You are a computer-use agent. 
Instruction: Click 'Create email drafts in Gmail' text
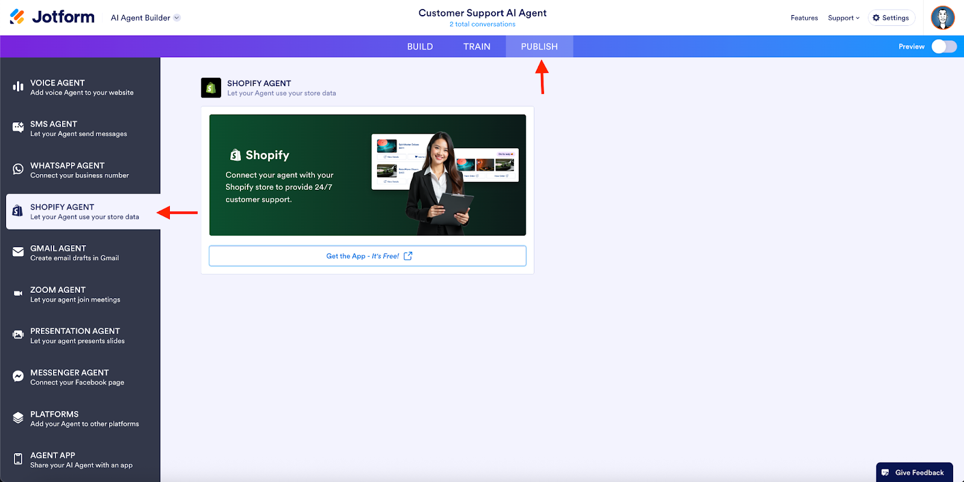[75, 258]
